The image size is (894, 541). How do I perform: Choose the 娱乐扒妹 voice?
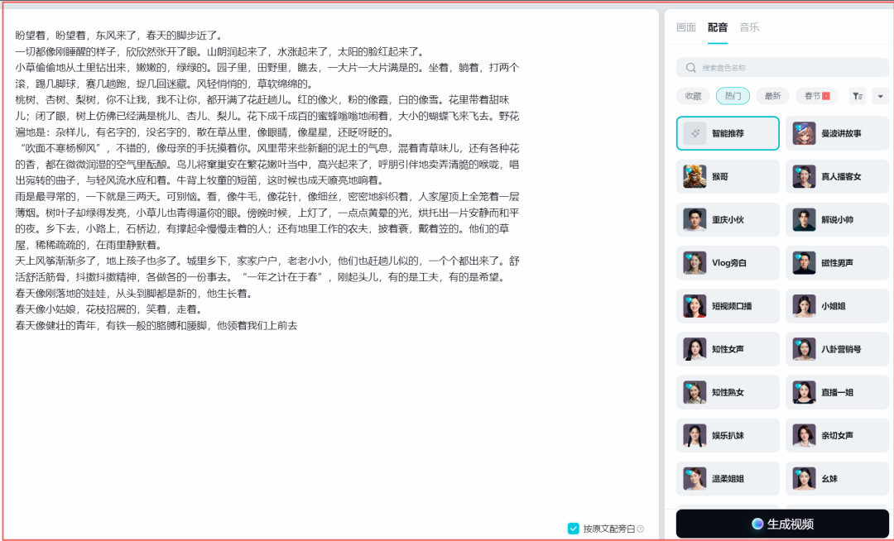(x=728, y=436)
